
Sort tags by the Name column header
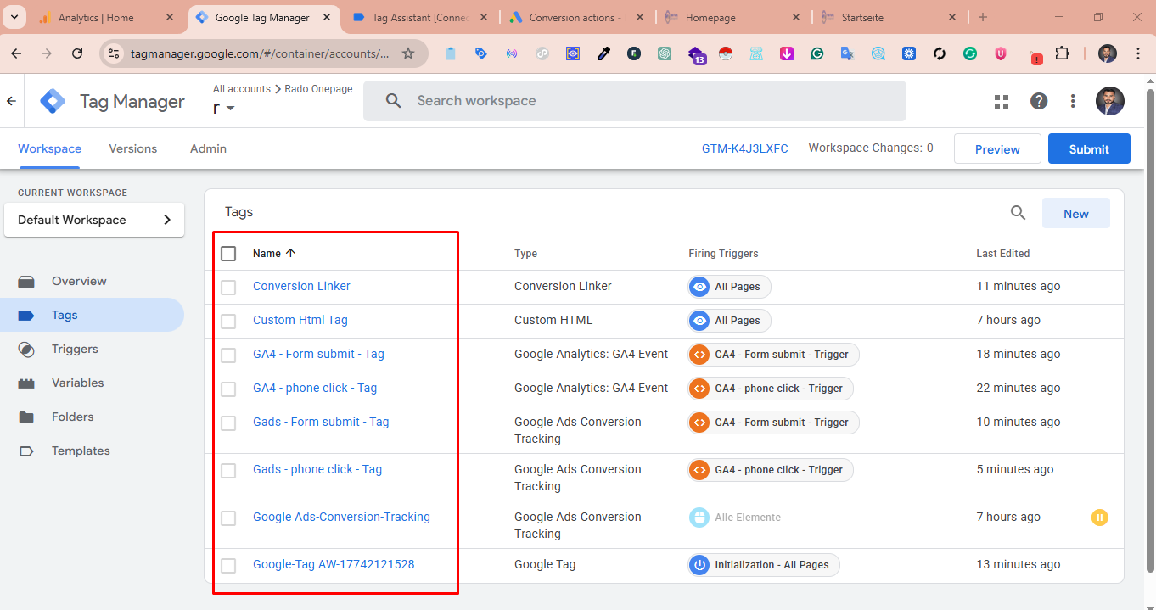274,253
